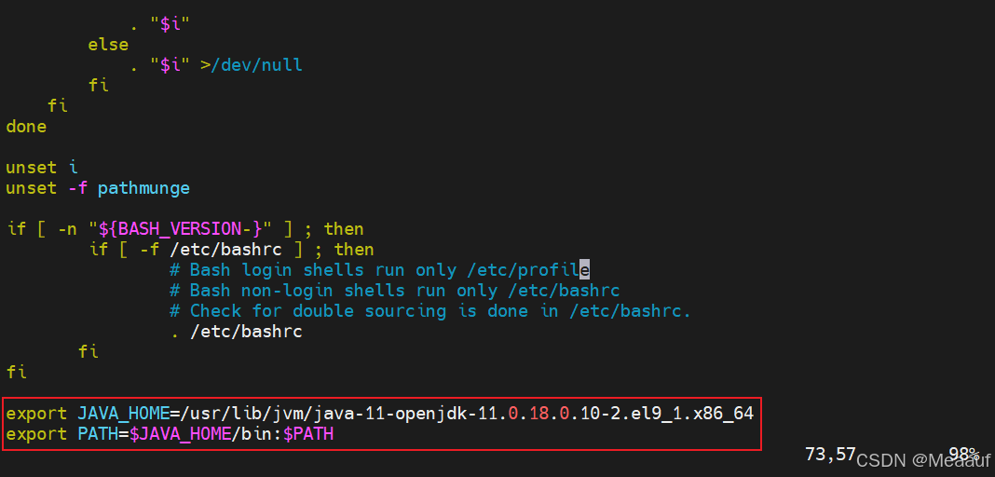
Task: Click the $JAVA_HOME reference in PATH line
Action: 180,434
